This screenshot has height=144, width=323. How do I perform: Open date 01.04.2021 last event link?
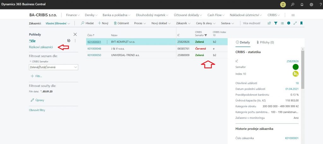point(292,89)
